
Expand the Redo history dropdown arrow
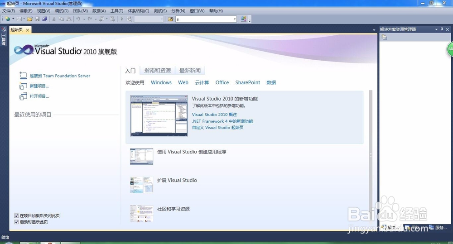pyautogui.click(x=96, y=19)
